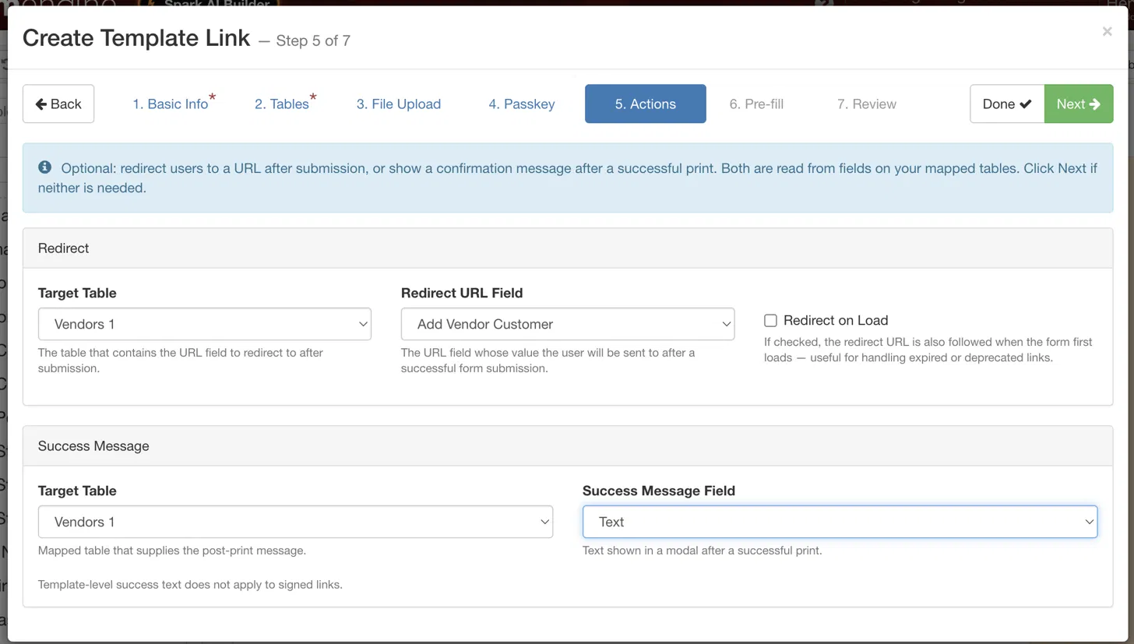Jump to the 3. File Upload step
Screen dimensions: 1134x644
click(399, 104)
